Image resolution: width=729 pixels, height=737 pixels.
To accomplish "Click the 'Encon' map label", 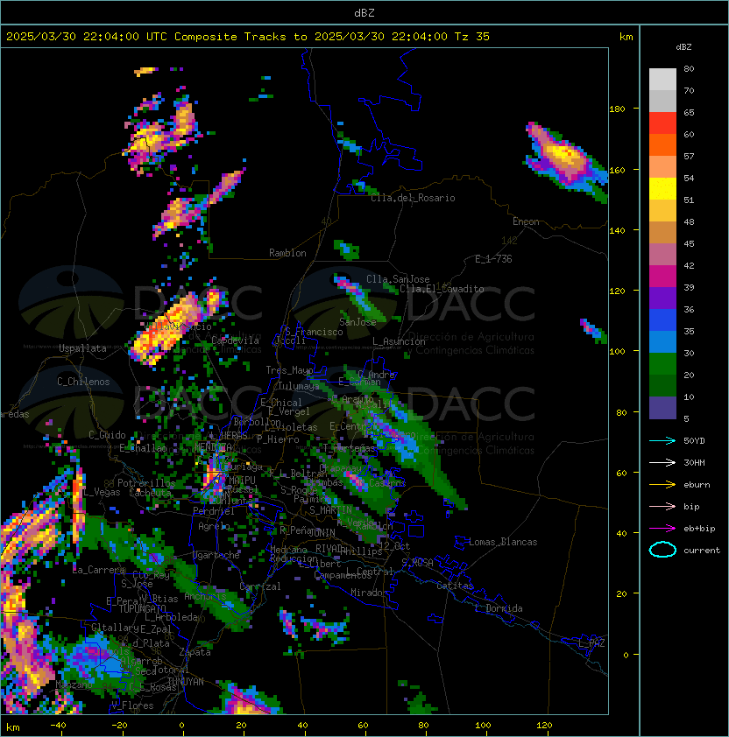I will 526,221.
